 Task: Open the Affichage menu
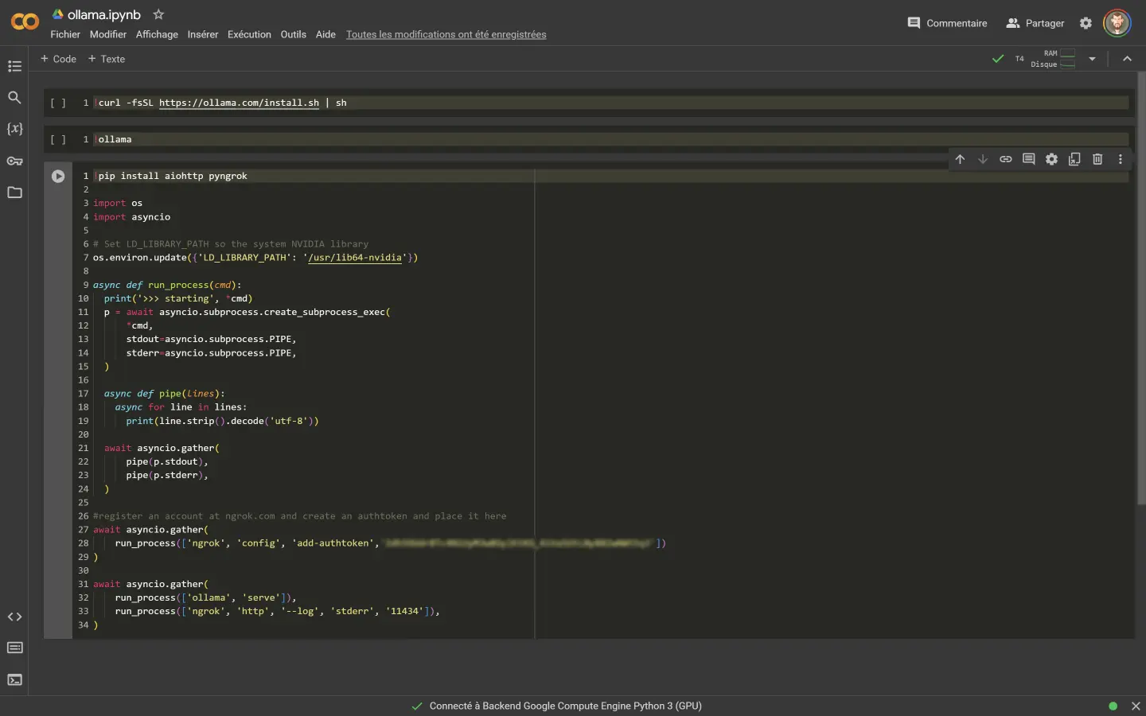(x=157, y=34)
